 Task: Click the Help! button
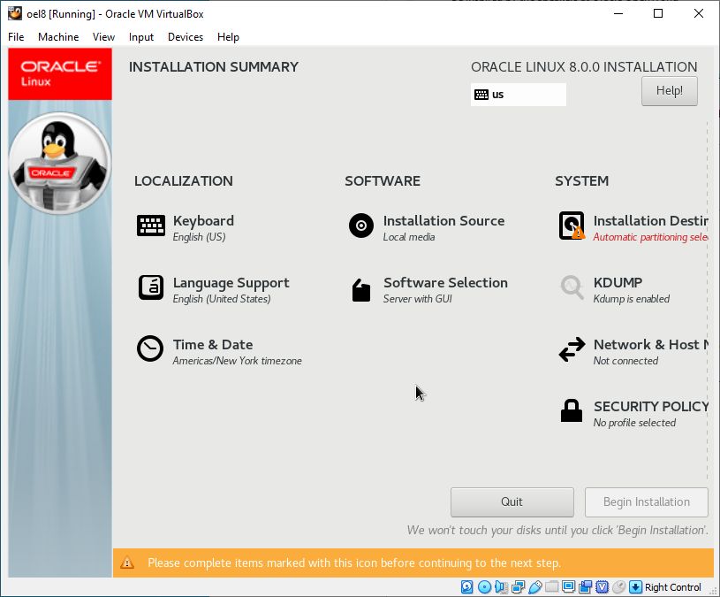[670, 91]
